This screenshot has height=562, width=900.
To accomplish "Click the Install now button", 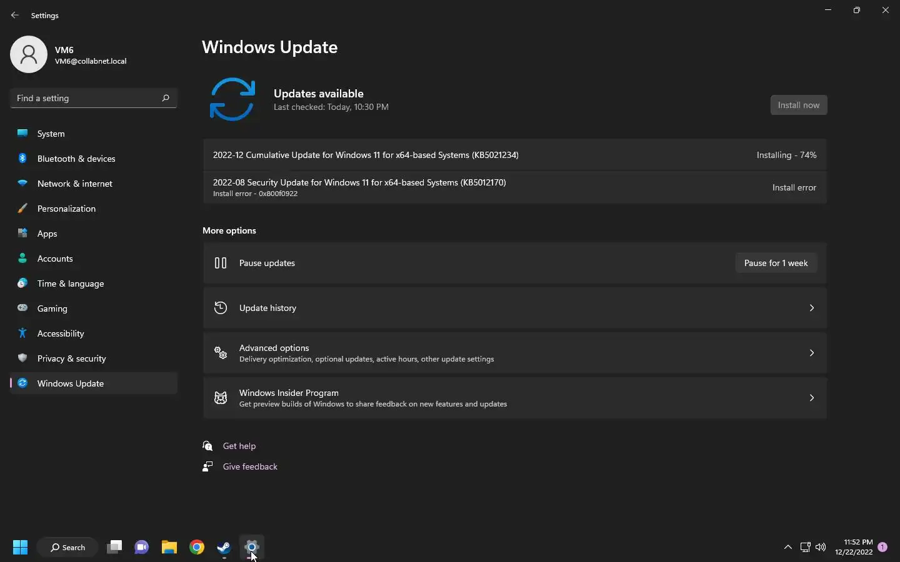I will click(799, 105).
